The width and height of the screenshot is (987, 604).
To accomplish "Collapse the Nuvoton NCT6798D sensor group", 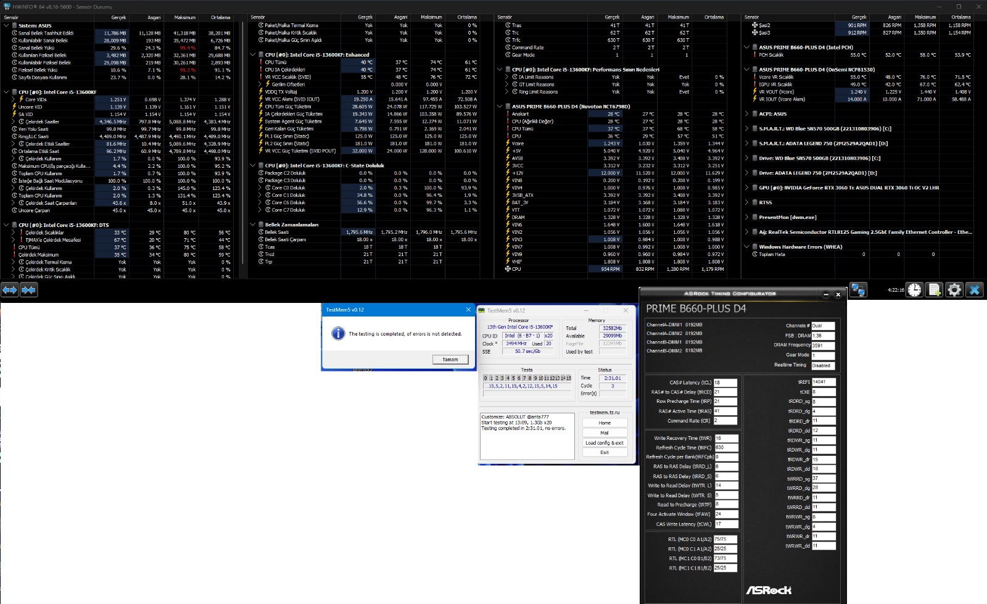I will (500, 107).
